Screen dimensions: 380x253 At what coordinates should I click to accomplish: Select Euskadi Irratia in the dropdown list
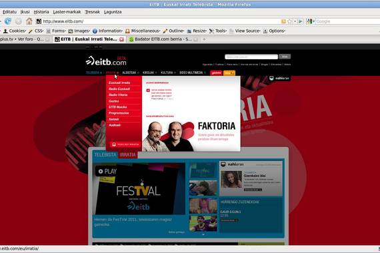[119, 83]
